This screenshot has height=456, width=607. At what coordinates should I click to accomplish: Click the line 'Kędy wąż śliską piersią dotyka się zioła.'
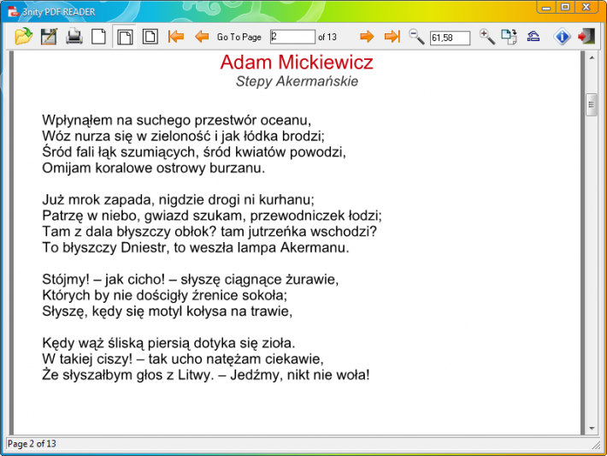[168, 343]
